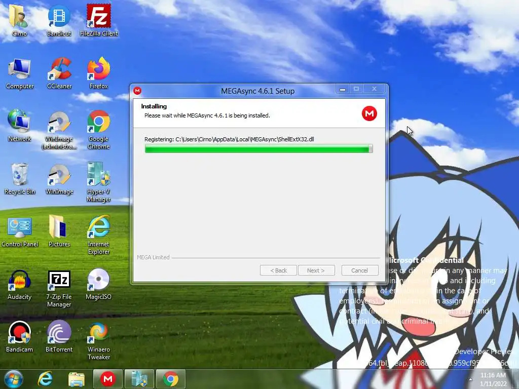519x389 pixels.
Task: Open WinImage (administrator) shortcut
Action: [x=59, y=130]
